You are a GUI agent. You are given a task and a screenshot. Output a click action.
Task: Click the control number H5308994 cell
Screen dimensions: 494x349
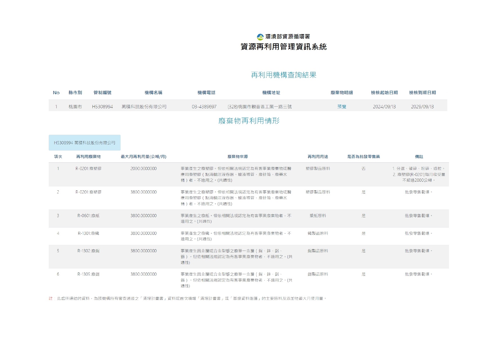pyautogui.click(x=102, y=107)
